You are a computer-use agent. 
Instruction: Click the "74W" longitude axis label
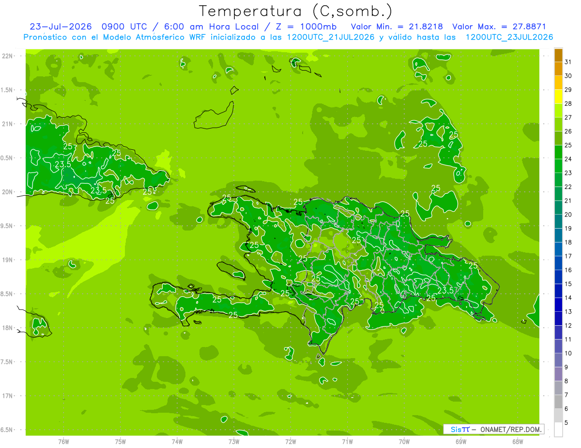177,441
